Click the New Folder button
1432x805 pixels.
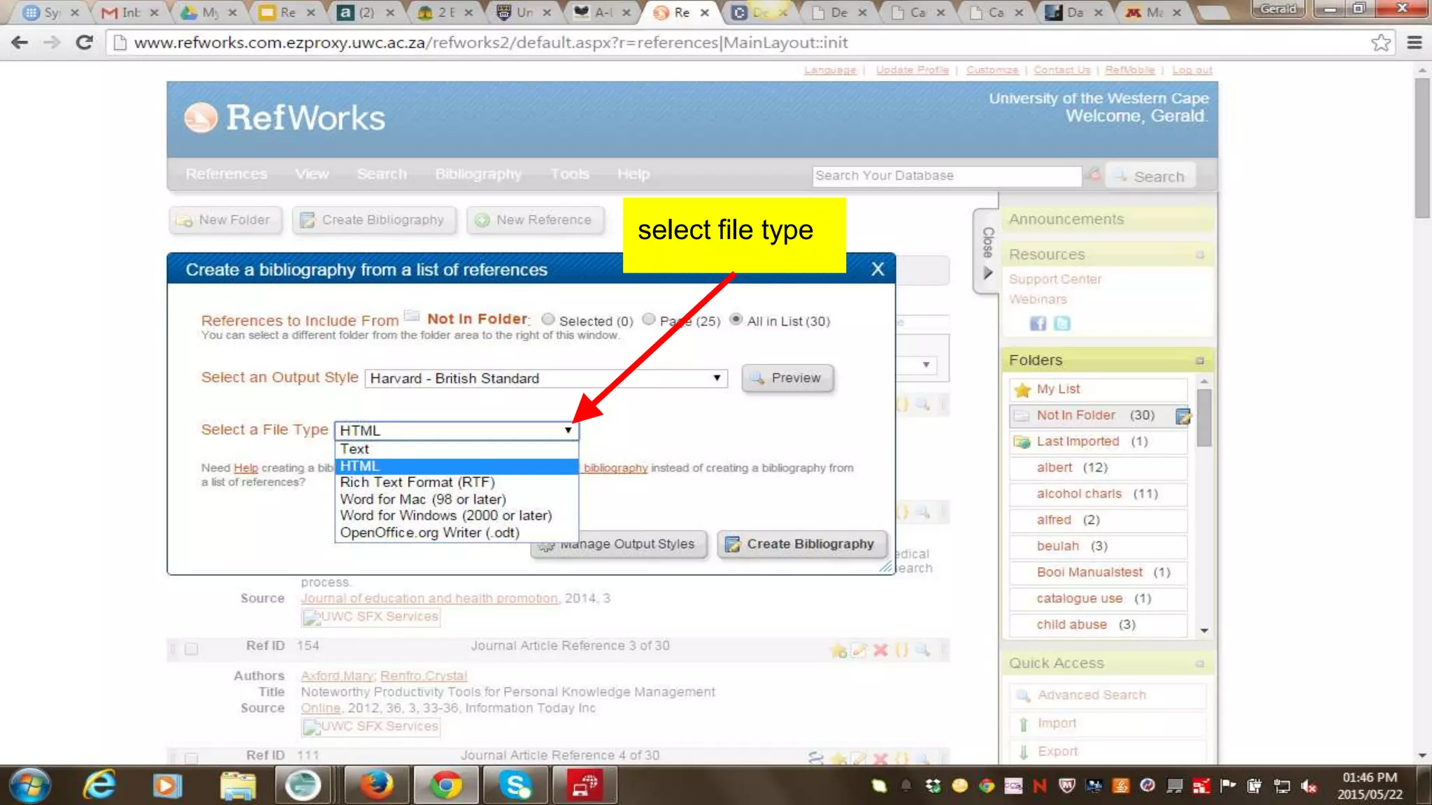point(224,220)
